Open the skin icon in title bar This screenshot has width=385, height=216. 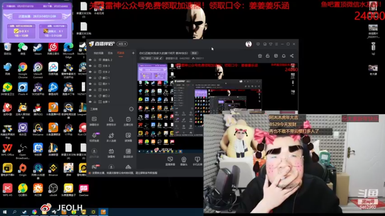point(270,44)
